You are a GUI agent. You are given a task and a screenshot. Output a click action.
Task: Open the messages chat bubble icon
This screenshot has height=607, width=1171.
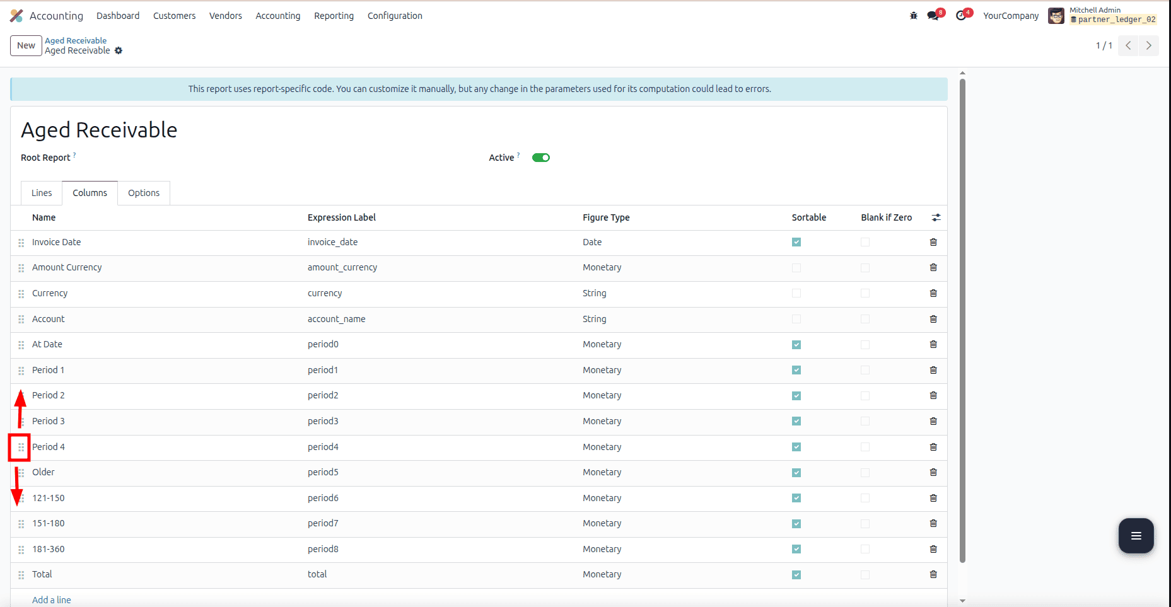pos(933,16)
